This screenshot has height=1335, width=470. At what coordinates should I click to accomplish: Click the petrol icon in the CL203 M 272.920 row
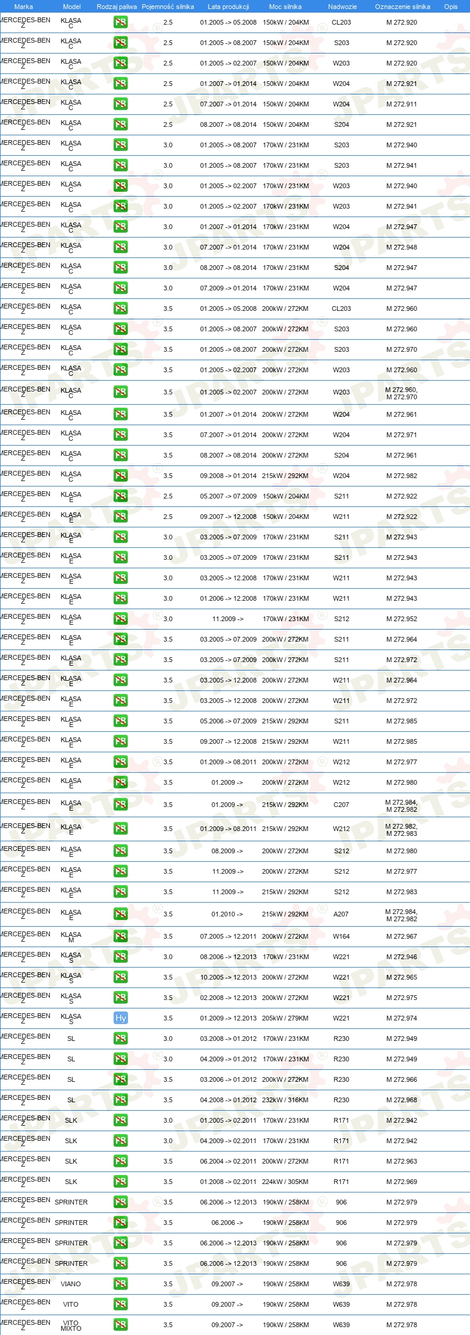coord(120,22)
